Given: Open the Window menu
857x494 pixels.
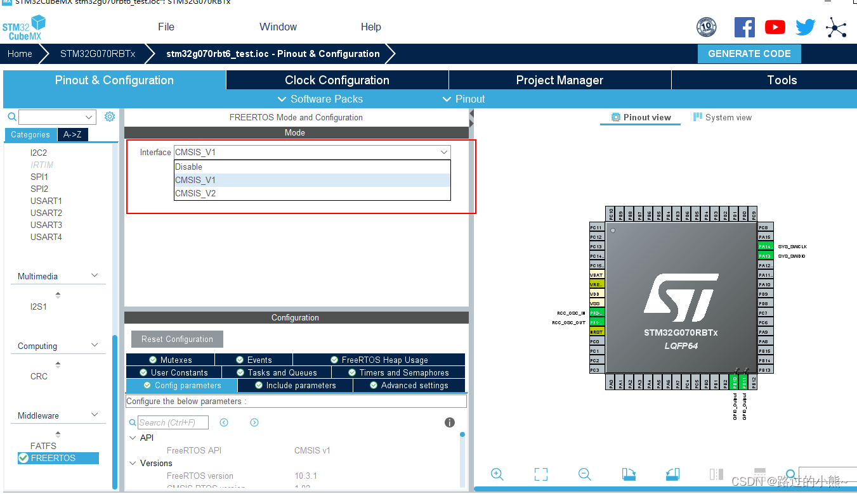Looking at the screenshot, I should point(278,27).
